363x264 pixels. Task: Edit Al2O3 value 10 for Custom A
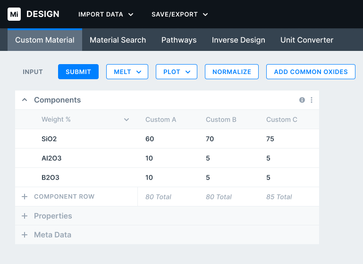pos(149,158)
